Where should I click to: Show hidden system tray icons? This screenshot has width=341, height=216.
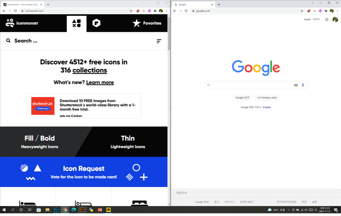click(x=289, y=210)
